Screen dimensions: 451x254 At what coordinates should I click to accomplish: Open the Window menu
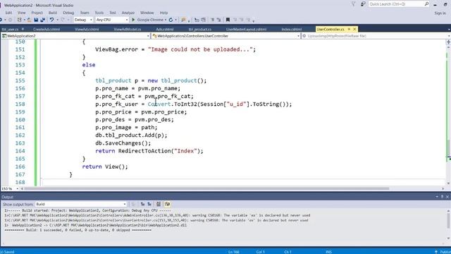pos(147,13)
